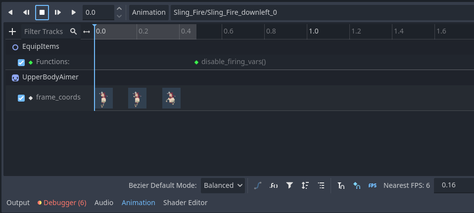The height and width of the screenshot is (213, 474).
Task: Select the disable_firing_vars() keyframe
Action: [x=196, y=62]
